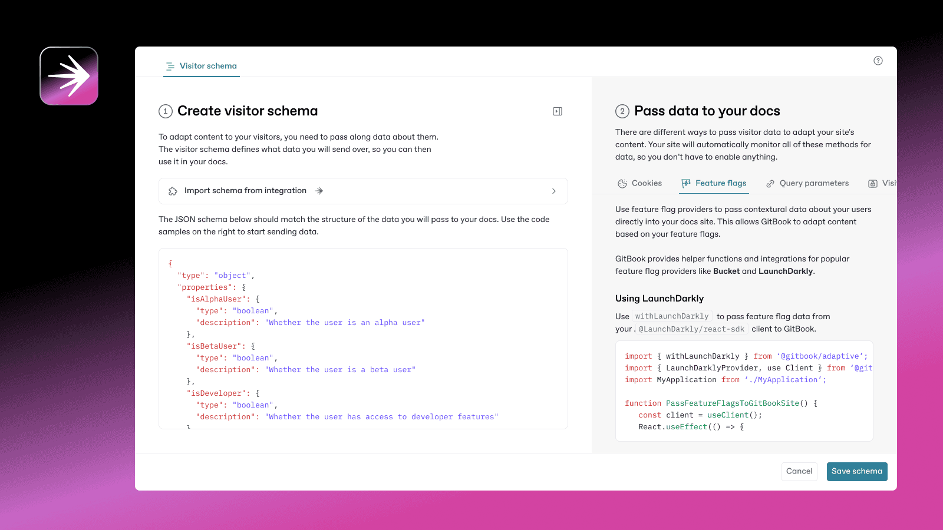Click the import withLaunchDarkly code line
This screenshot has height=530, width=943.
point(746,356)
